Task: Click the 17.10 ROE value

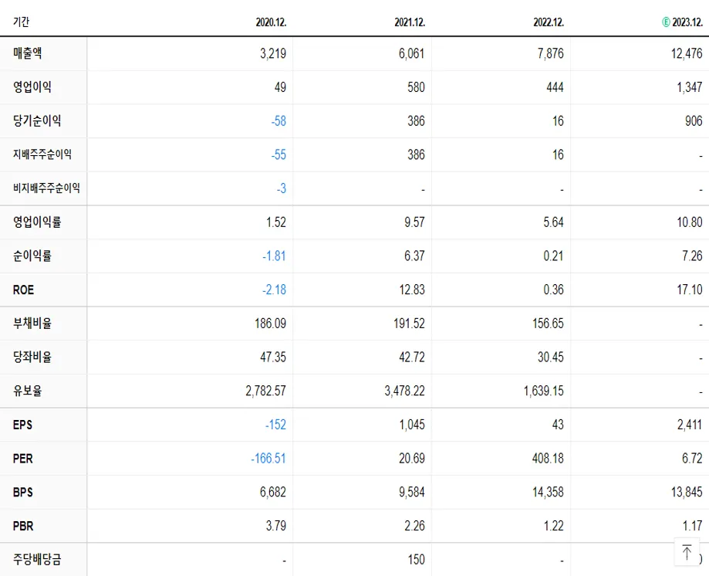Action: pos(690,290)
